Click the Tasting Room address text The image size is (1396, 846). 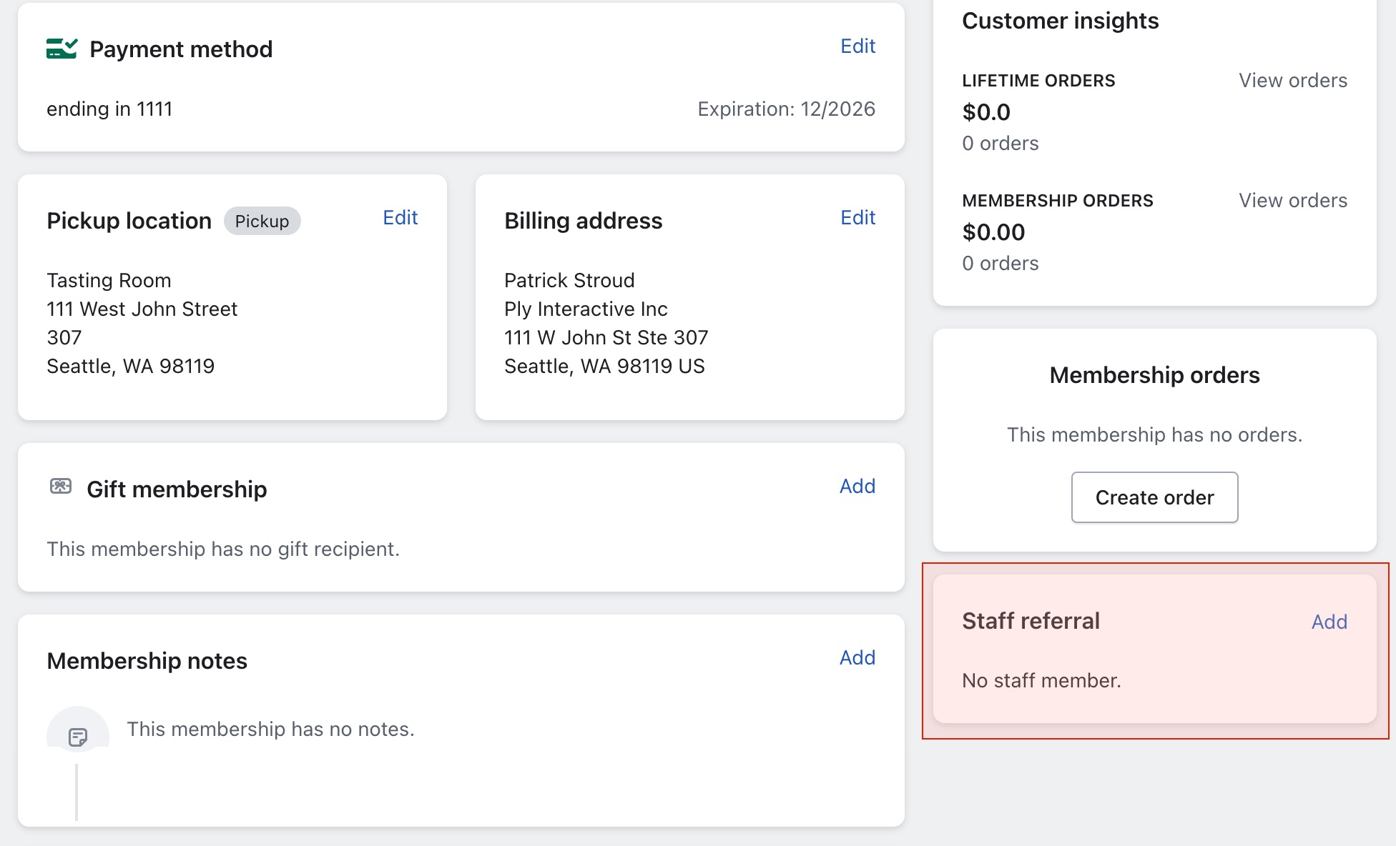109,281
